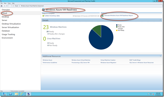This screenshot has width=164, height=97.
Task: Open the Virtual Machine Creation link
Action: pyautogui.click(x=108, y=60)
